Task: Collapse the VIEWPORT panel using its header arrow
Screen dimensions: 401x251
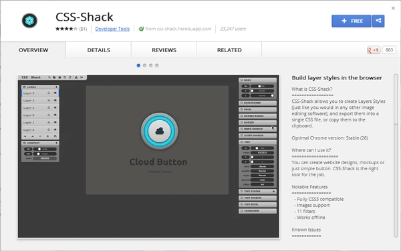Action: click(x=57, y=143)
